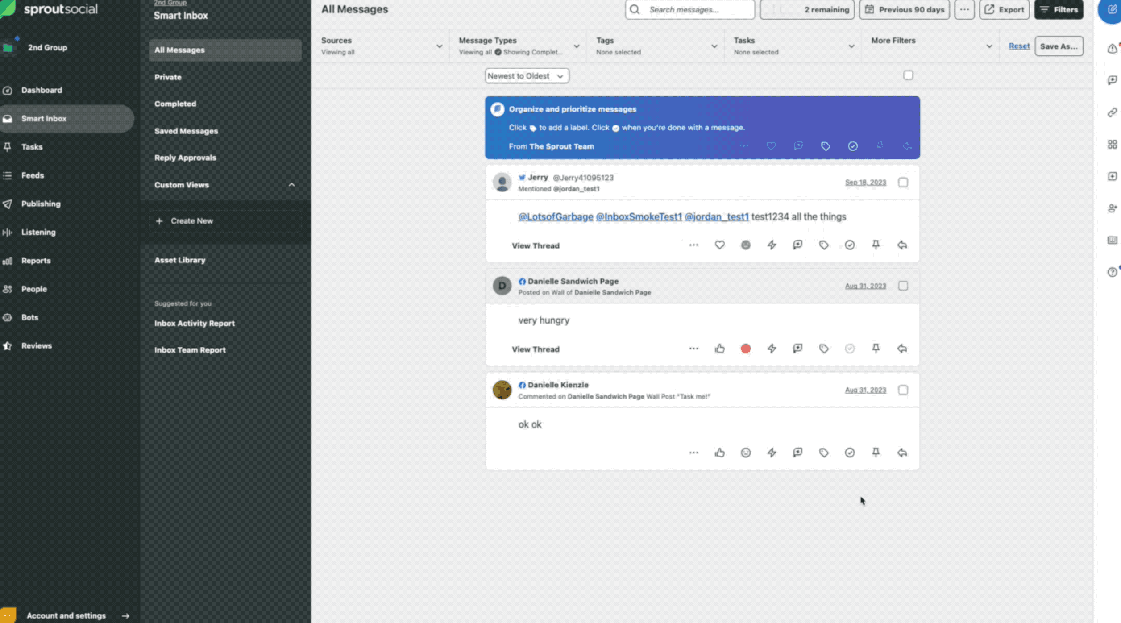Click Jerry's profile avatar
Viewport: 1121px width, 623px height.
[x=502, y=182]
